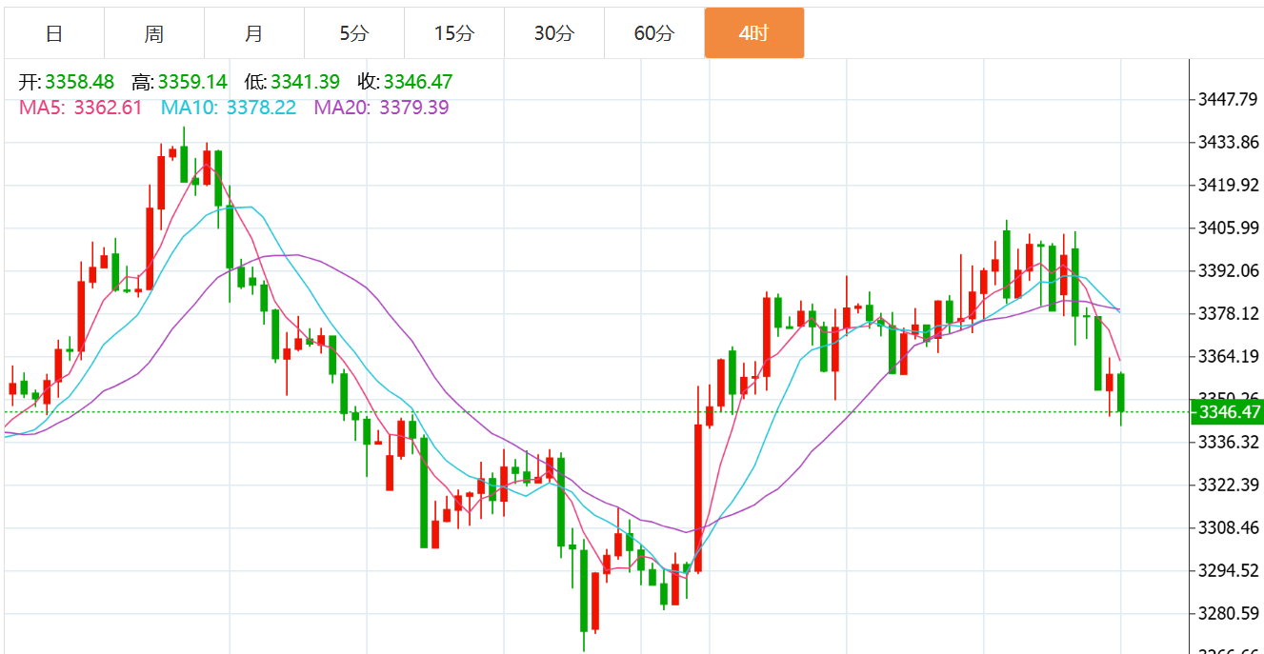
Task: Click the green current-price tag on the axis
Action: [x=1228, y=412]
